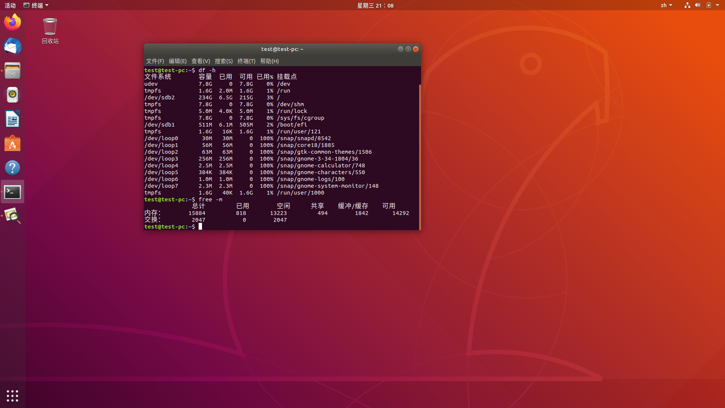Click the total memory value 15884
The width and height of the screenshot is (725, 408).
click(x=197, y=213)
